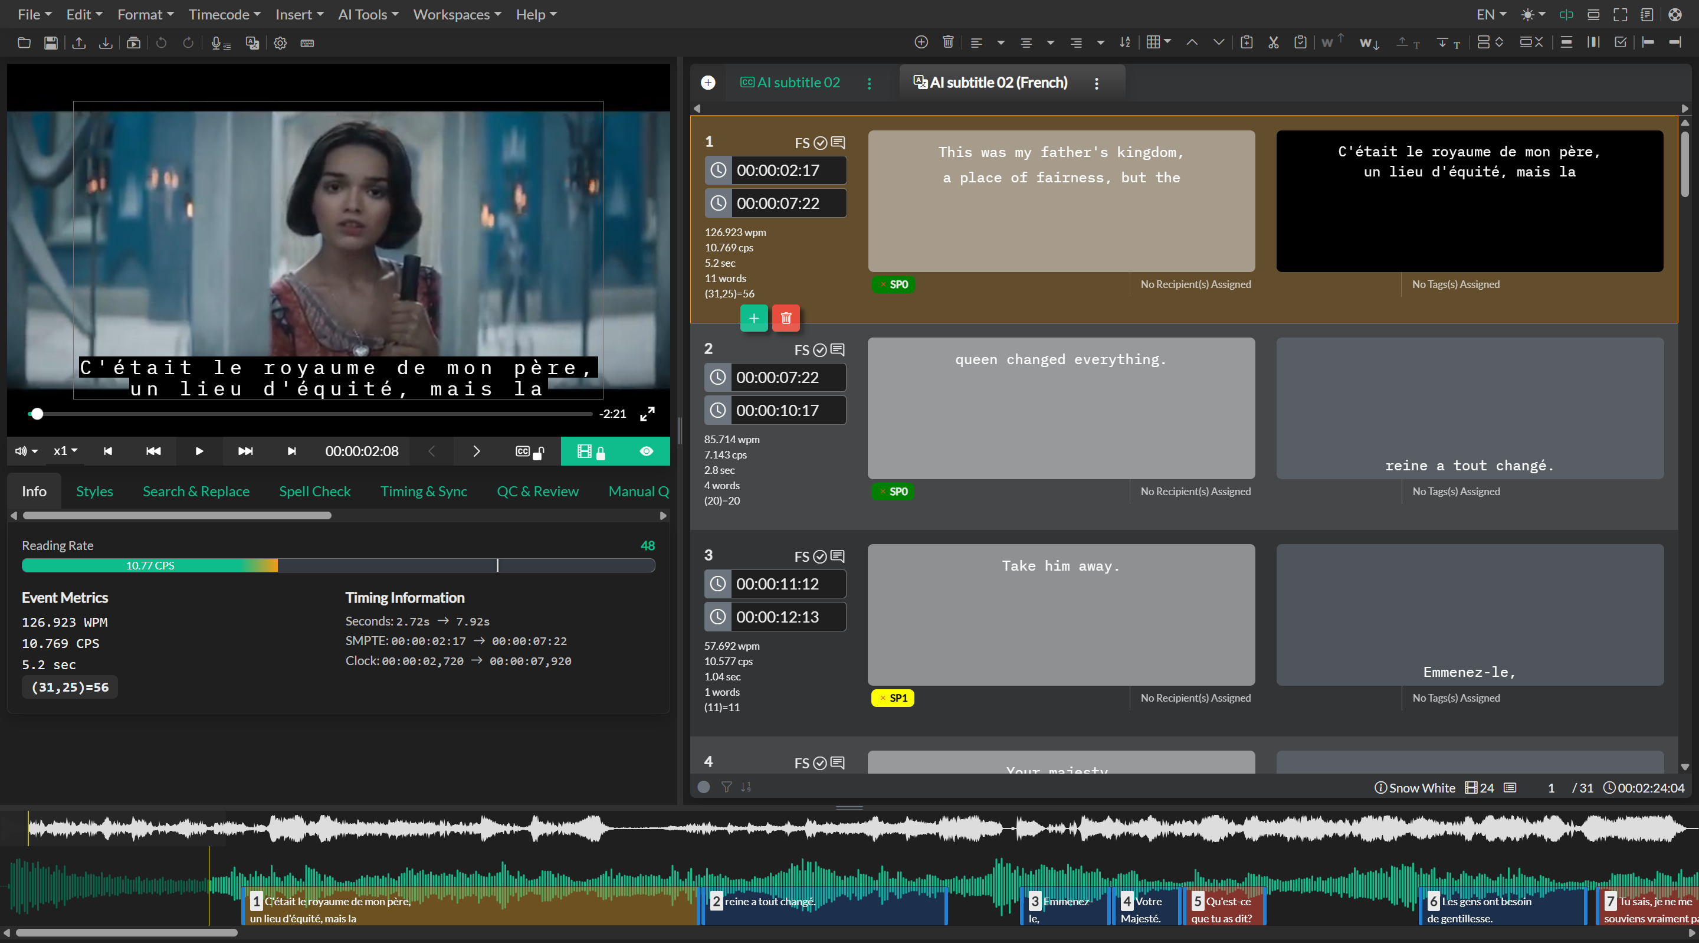Click the trash icon in the top toolbar
The height and width of the screenshot is (943, 1699).
(948, 42)
